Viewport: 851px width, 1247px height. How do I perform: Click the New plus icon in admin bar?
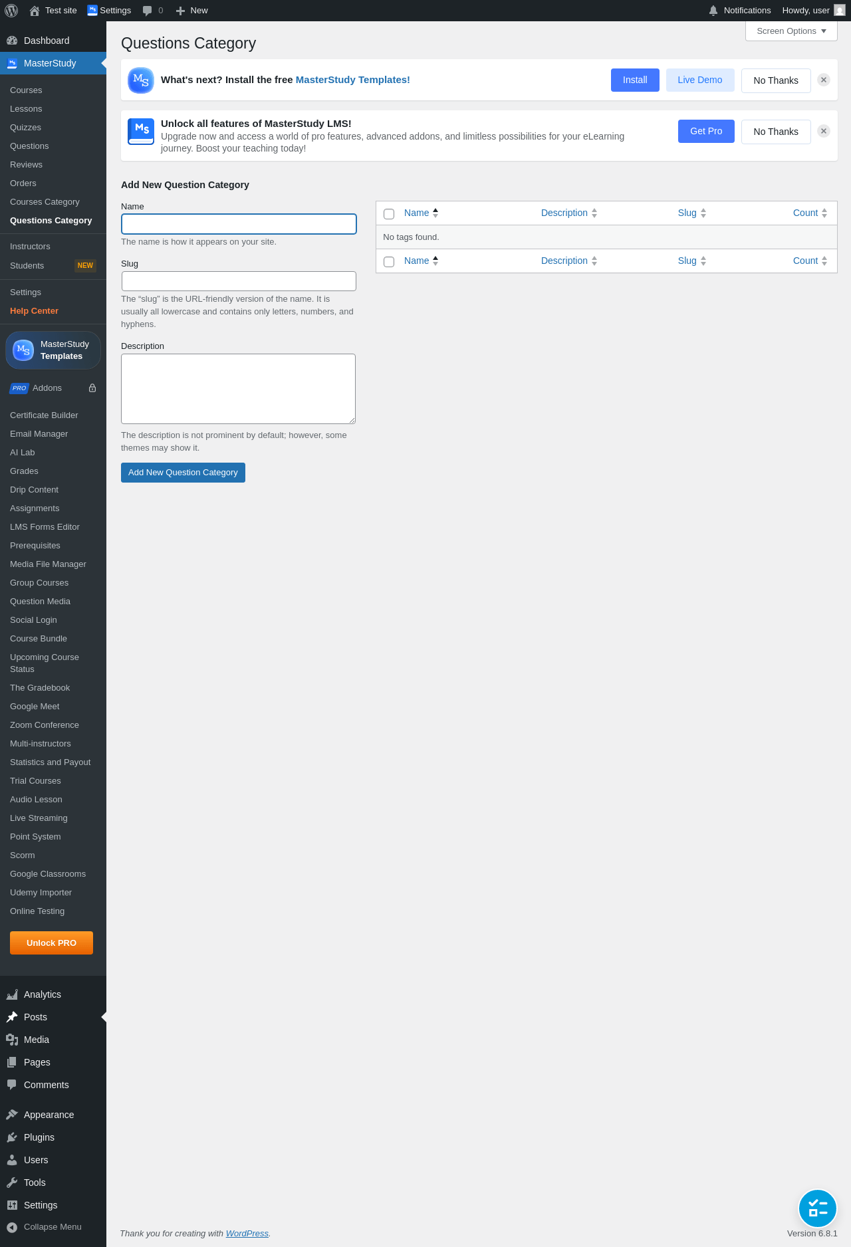pos(180,11)
